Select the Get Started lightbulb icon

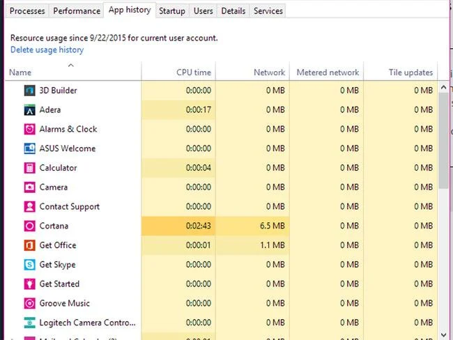[x=29, y=284]
